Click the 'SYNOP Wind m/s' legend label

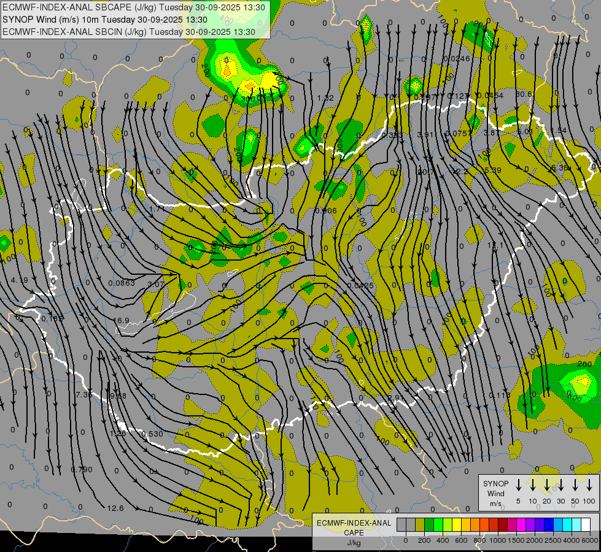495,493
